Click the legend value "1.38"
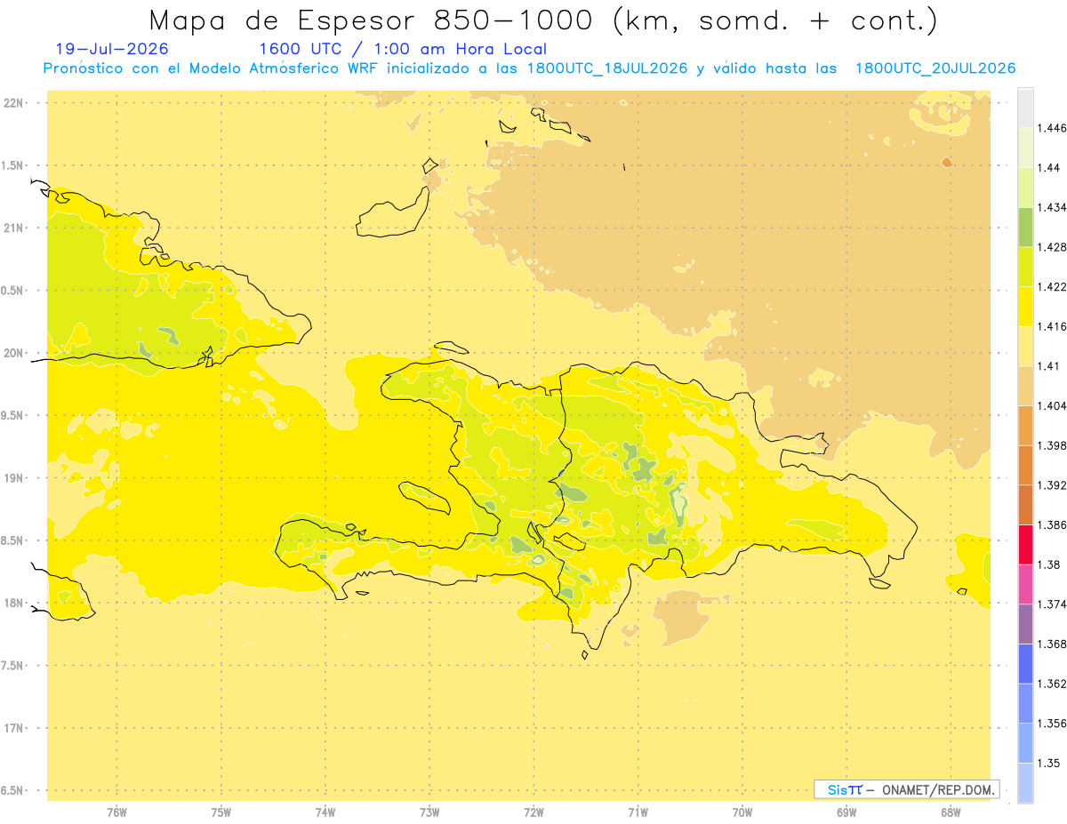1067x824 pixels. click(1049, 564)
